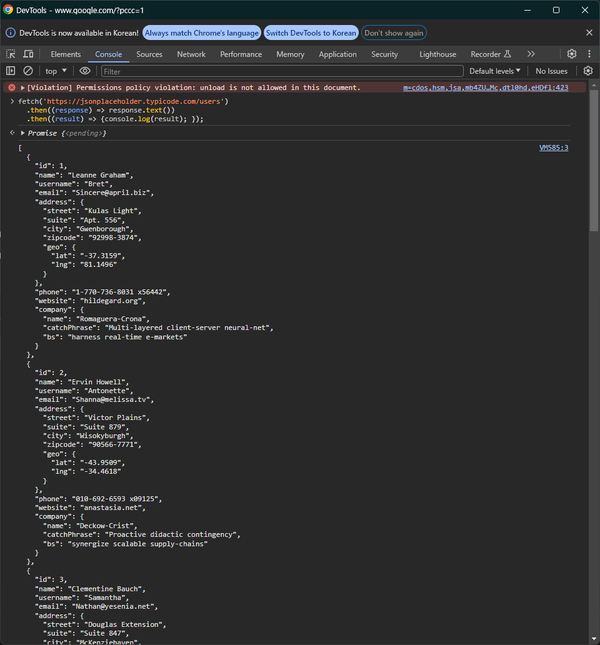Clear the console with the no-entry icon
Screen dimensions: 600x645
click(27, 71)
